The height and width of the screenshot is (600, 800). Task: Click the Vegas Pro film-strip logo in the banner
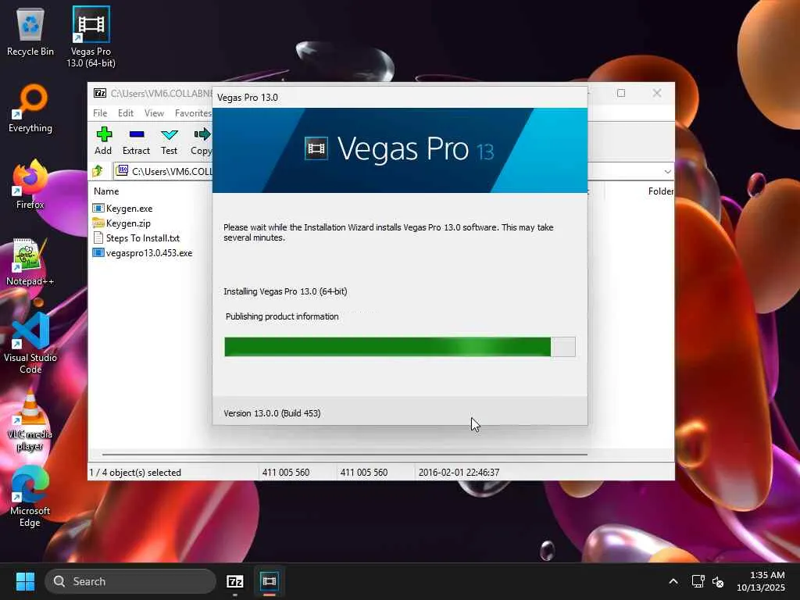(316, 148)
